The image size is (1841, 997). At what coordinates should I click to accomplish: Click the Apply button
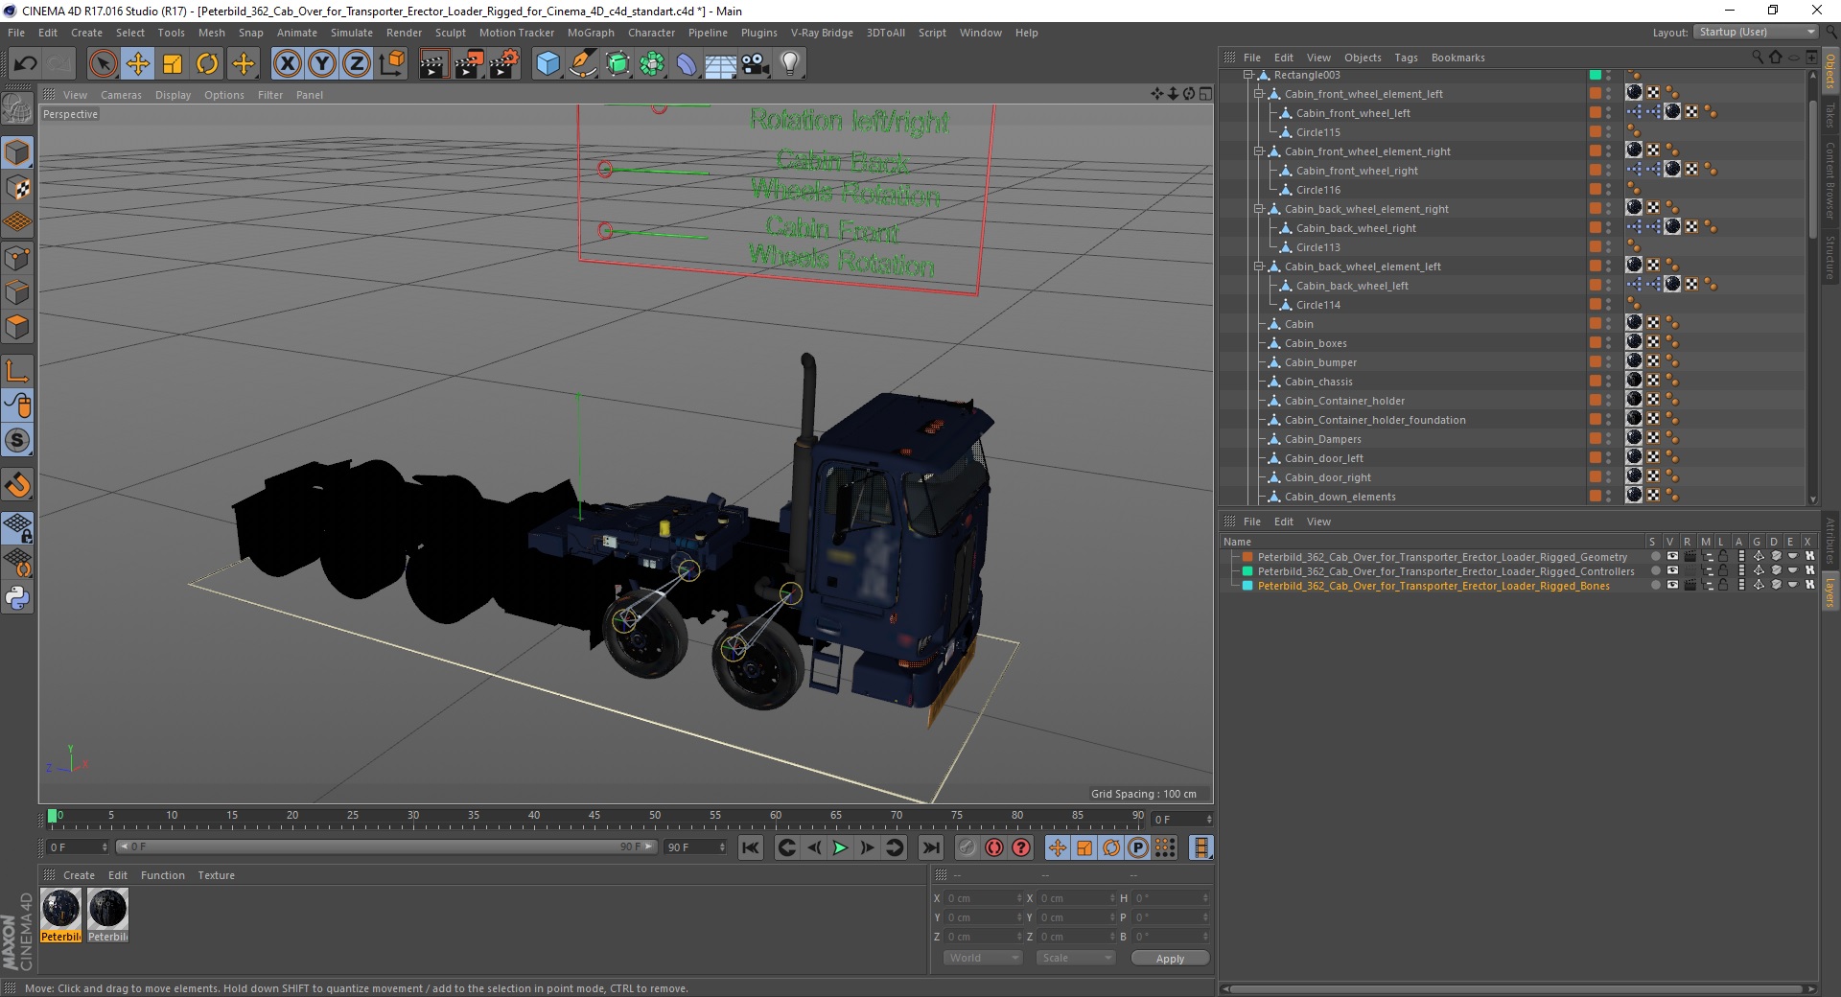[x=1170, y=959]
